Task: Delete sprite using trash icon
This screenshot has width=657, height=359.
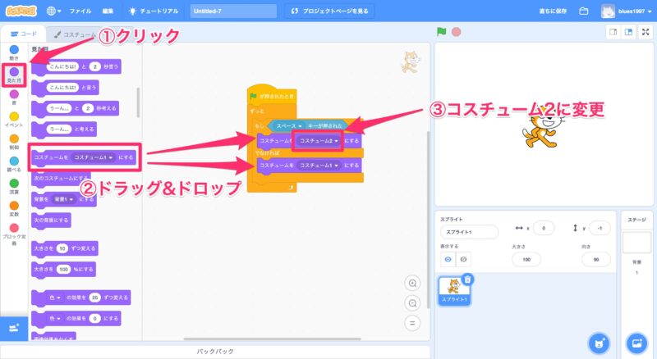Action: click(x=467, y=279)
